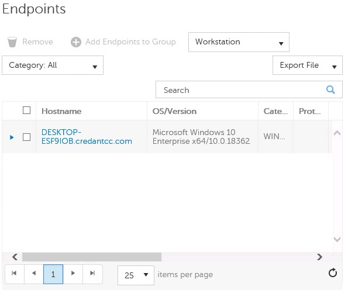Go to the first page of results
348x290 pixels.
14,273
